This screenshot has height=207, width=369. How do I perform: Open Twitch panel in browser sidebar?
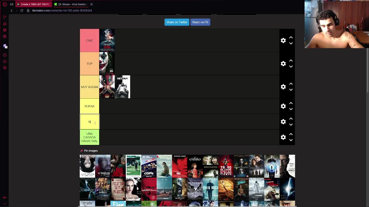pyautogui.click(x=5, y=46)
